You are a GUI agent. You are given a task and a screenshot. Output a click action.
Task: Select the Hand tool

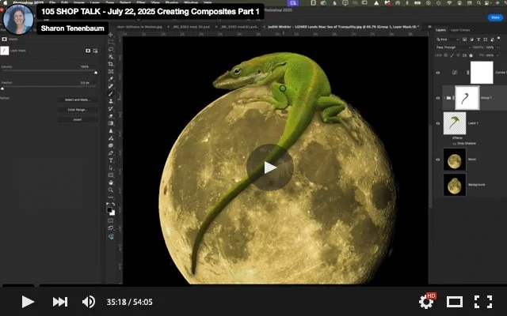tap(111, 182)
